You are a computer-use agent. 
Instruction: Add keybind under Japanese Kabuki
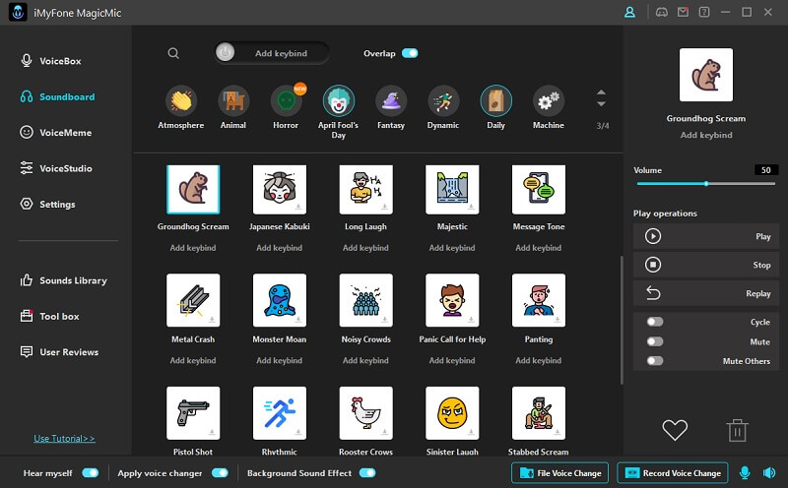(280, 248)
